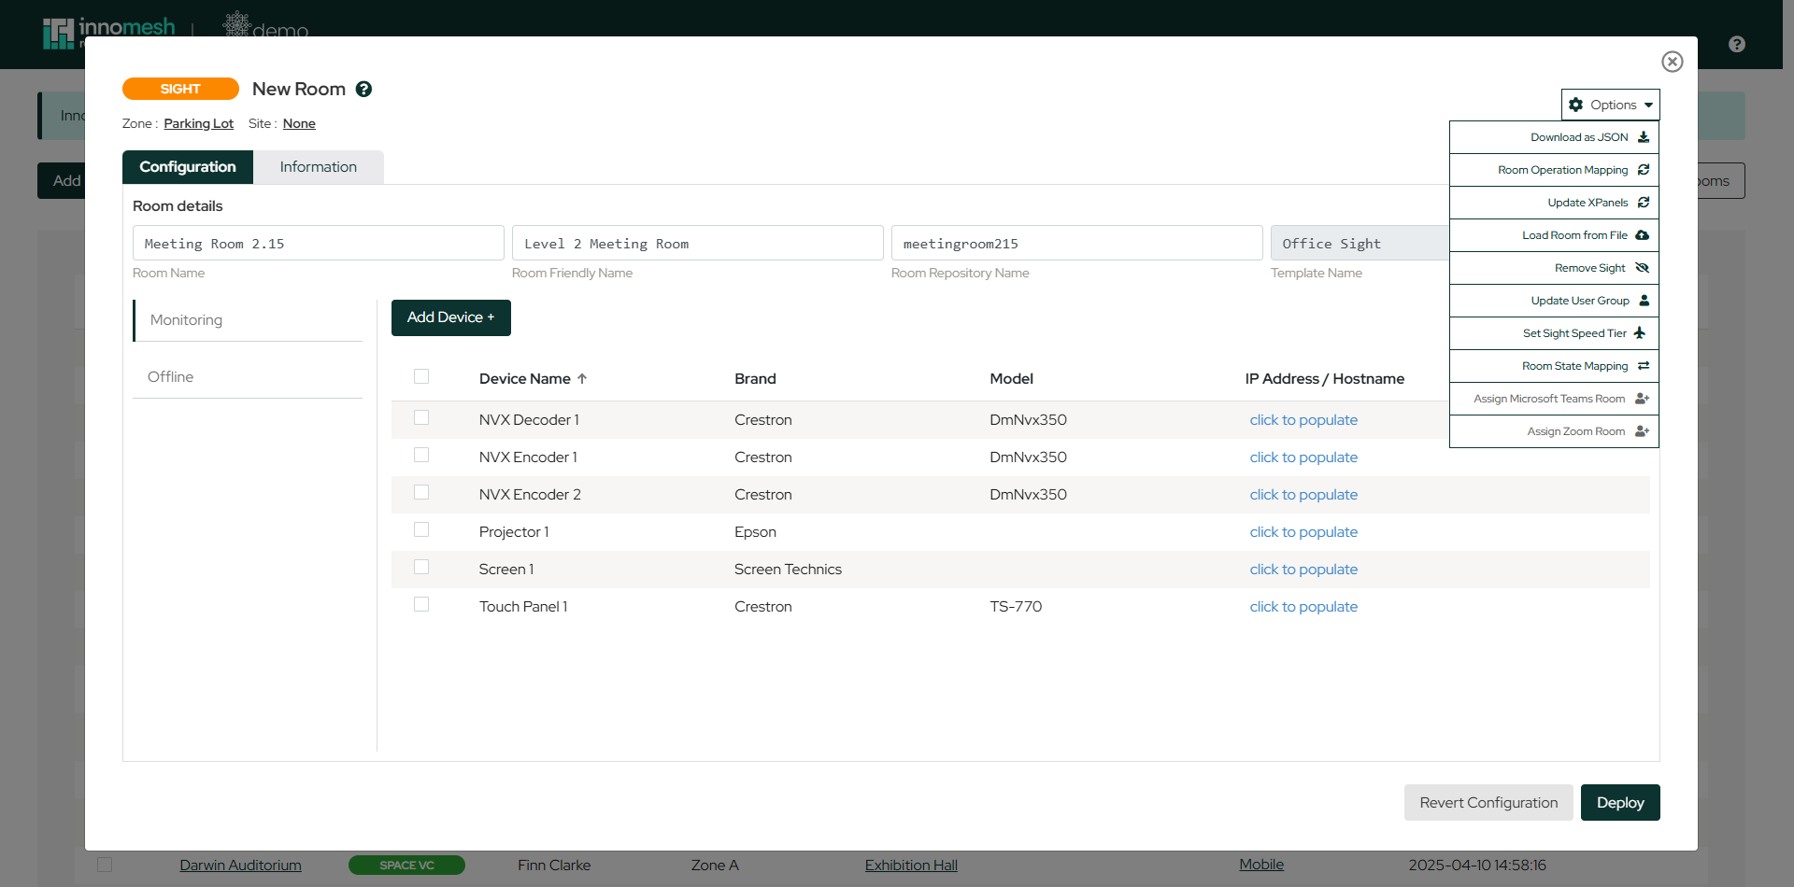Click the crossed-eye icon beside Remove Sight
1794x887 pixels.
(1643, 268)
